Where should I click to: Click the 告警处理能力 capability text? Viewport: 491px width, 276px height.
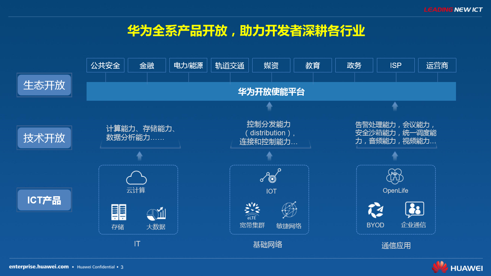396,133
